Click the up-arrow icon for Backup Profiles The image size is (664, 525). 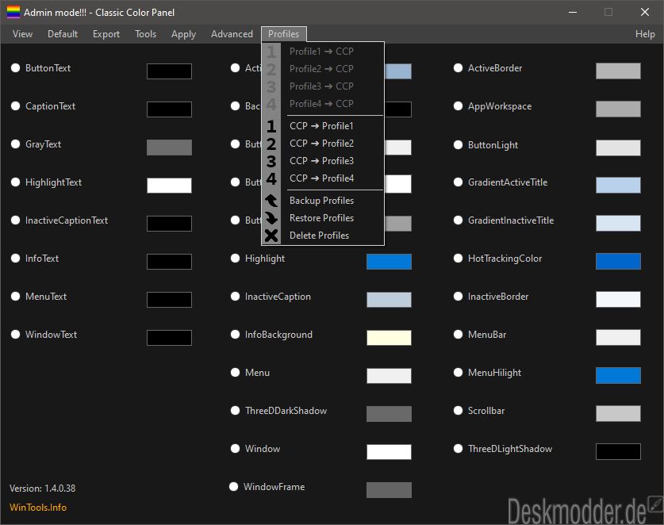coord(271,201)
